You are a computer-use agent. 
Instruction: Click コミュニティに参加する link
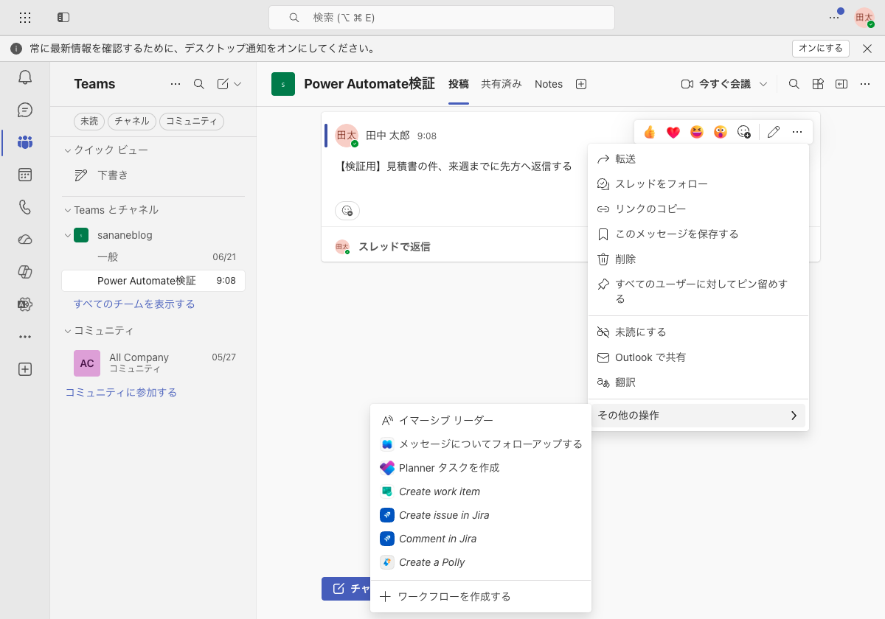(121, 393)
